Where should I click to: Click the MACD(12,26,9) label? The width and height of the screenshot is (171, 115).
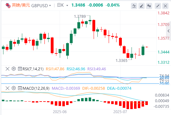[x=36, y=88]
